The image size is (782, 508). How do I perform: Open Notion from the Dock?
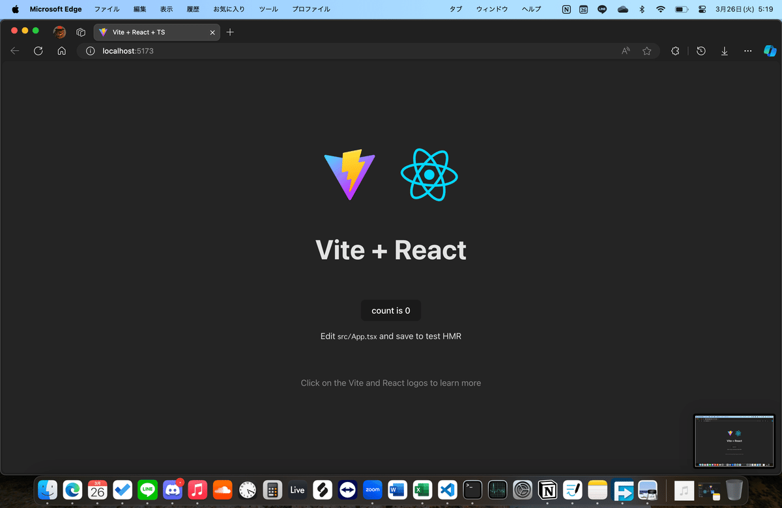[547, 490]
